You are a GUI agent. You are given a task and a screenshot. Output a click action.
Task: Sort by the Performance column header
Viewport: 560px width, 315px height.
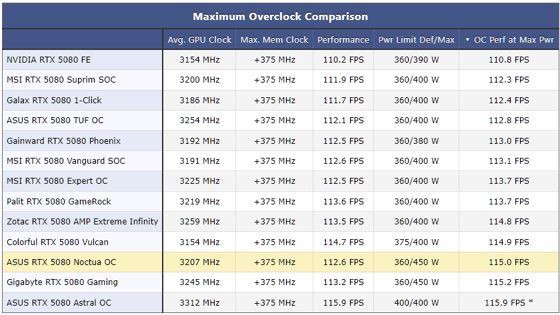click(343, 39)
